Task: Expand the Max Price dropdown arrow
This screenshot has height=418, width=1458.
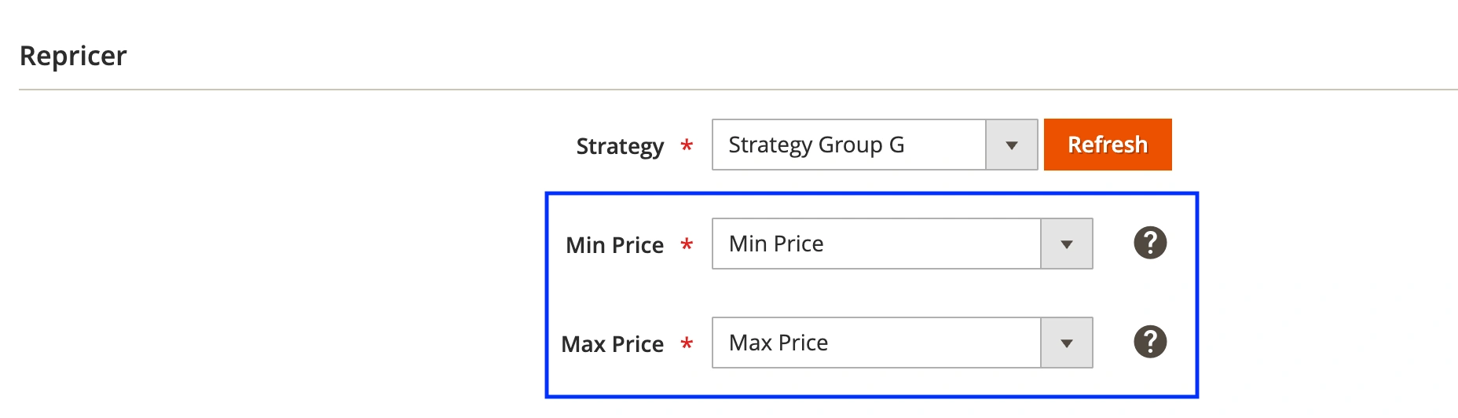Action: [1067, 343]
